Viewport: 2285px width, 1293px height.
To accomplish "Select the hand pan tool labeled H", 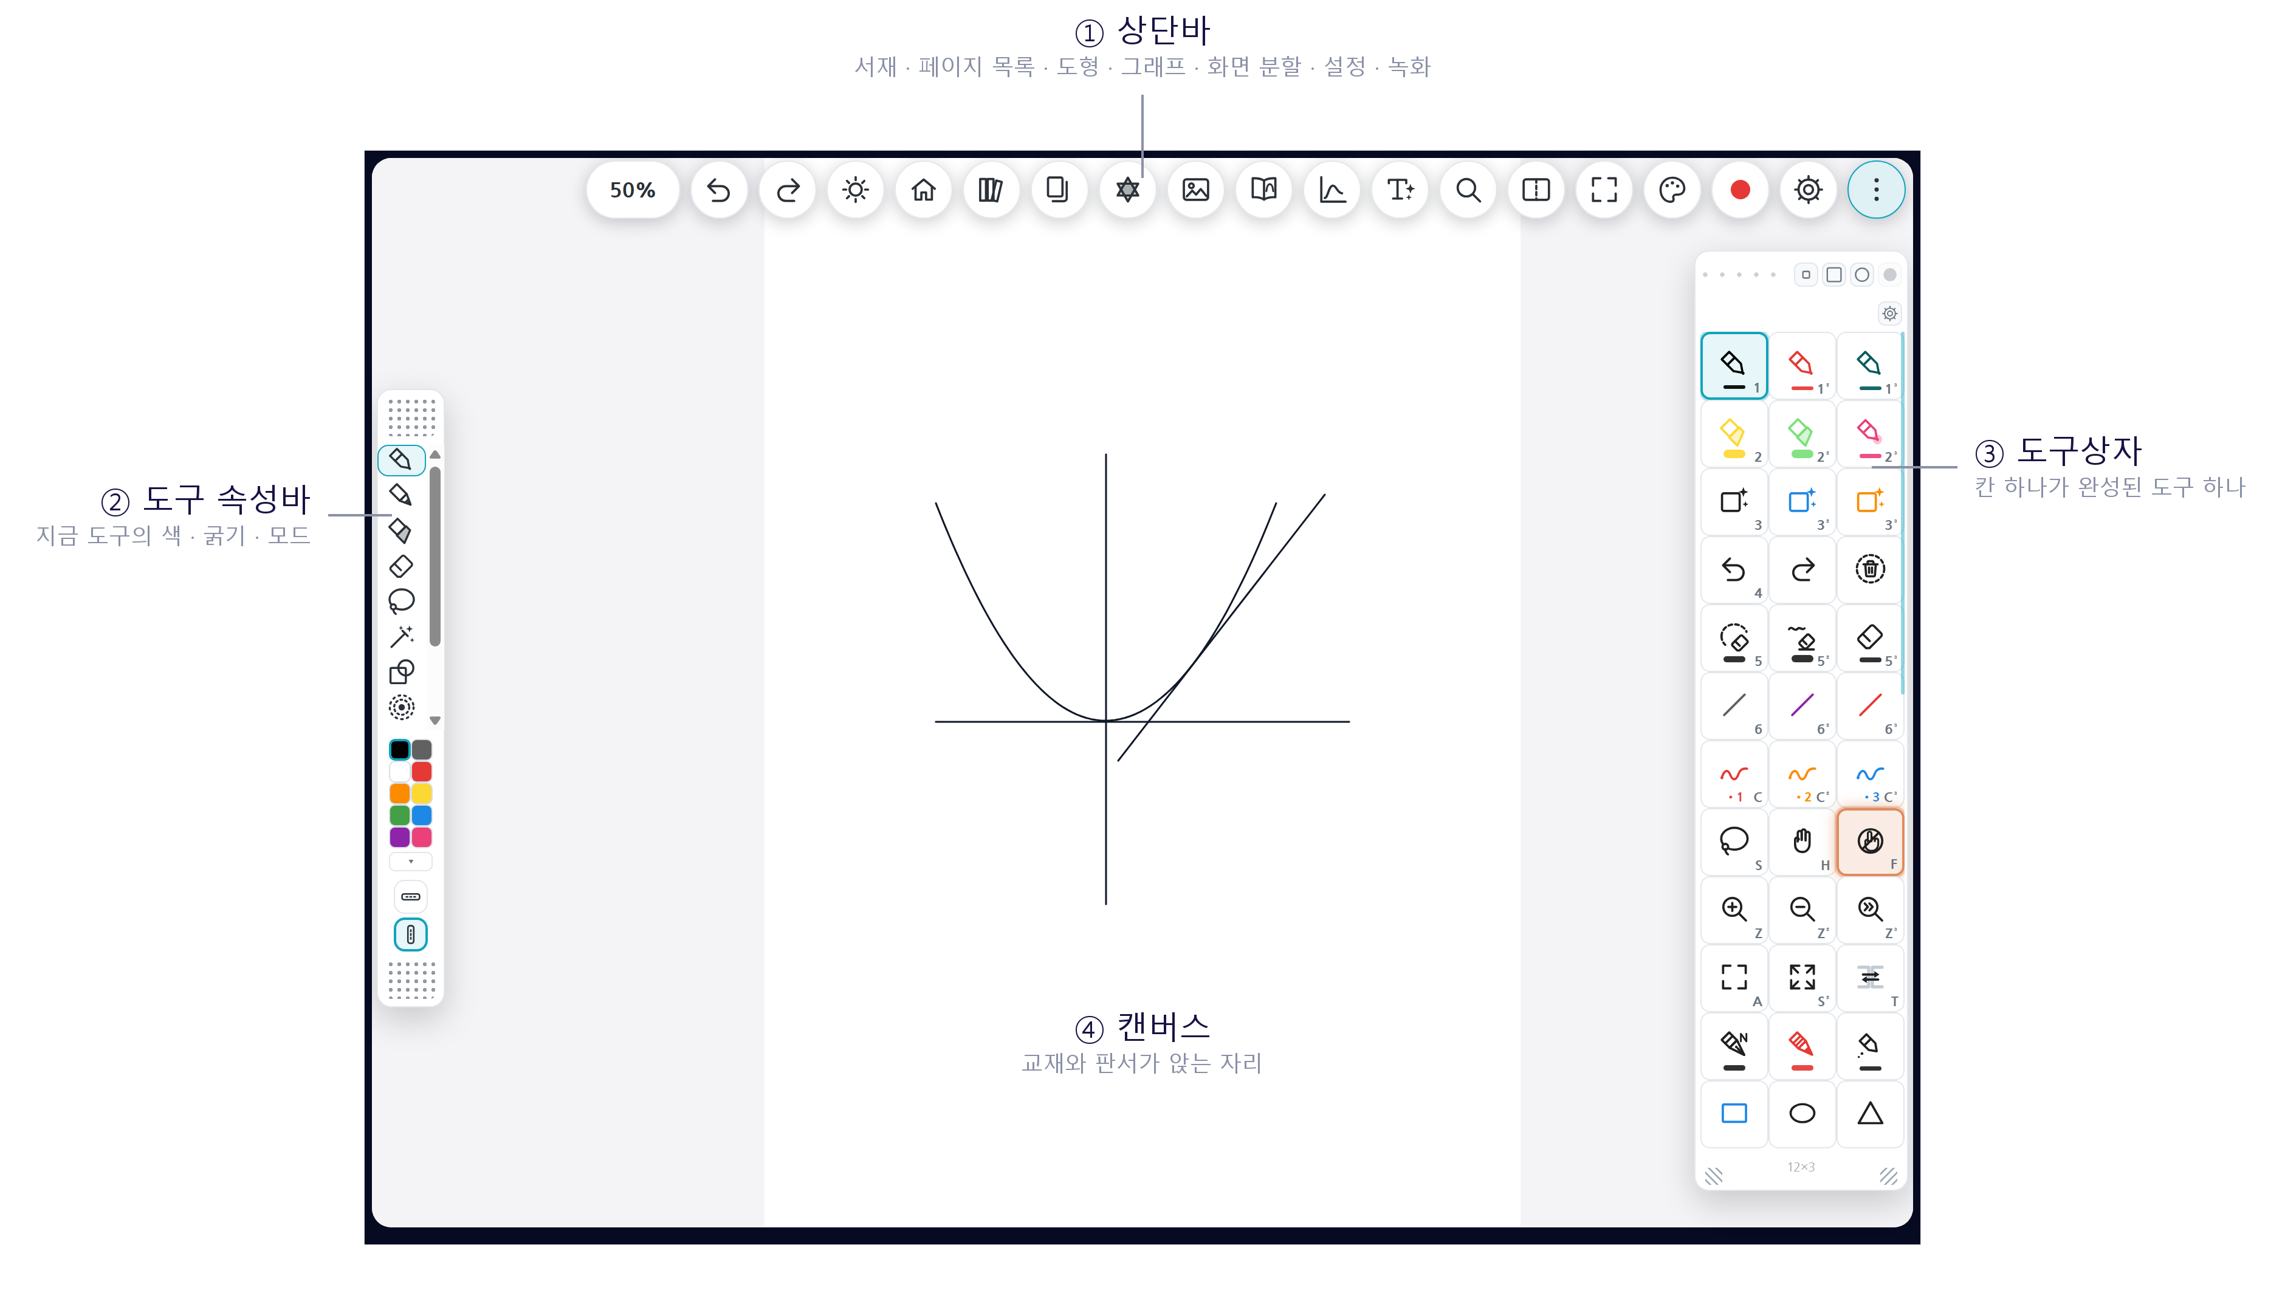I will tap(1802, 842).
